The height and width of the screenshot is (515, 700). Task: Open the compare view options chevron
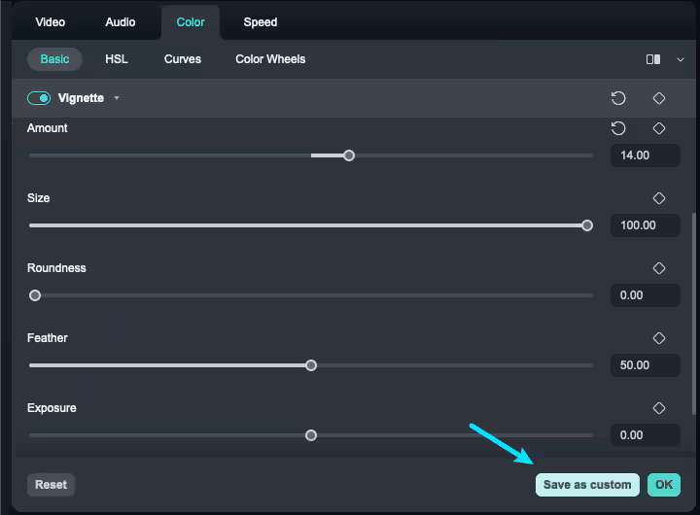680,59
